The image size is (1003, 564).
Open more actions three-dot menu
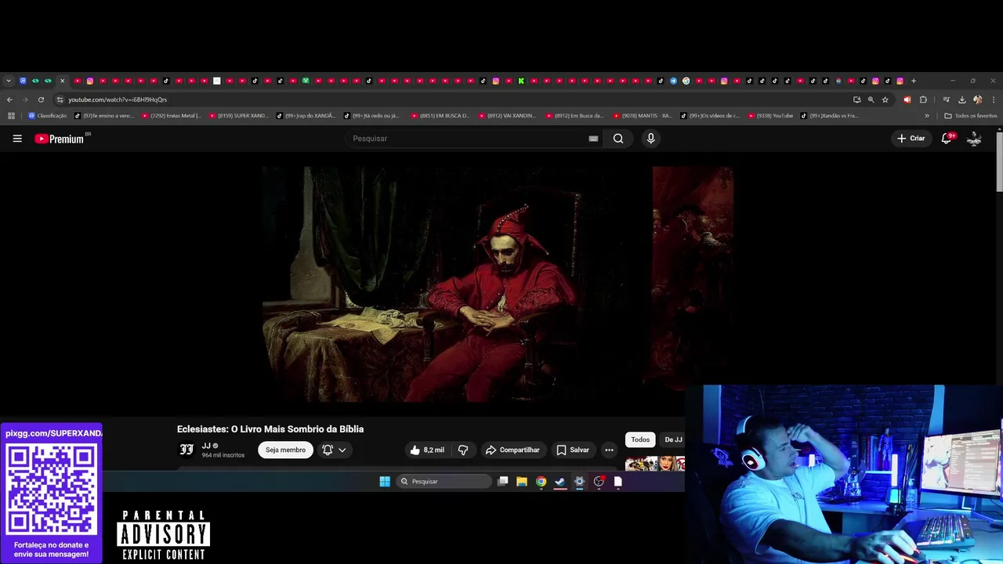tap(609, 450)
